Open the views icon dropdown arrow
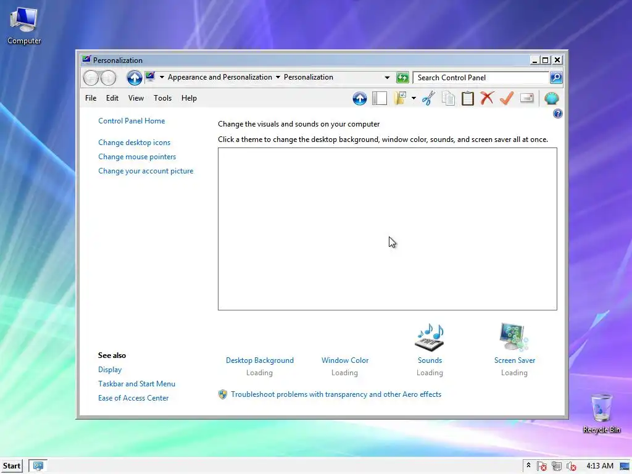The height and width of the screenshot is (474, 632). tap(414, 98)
